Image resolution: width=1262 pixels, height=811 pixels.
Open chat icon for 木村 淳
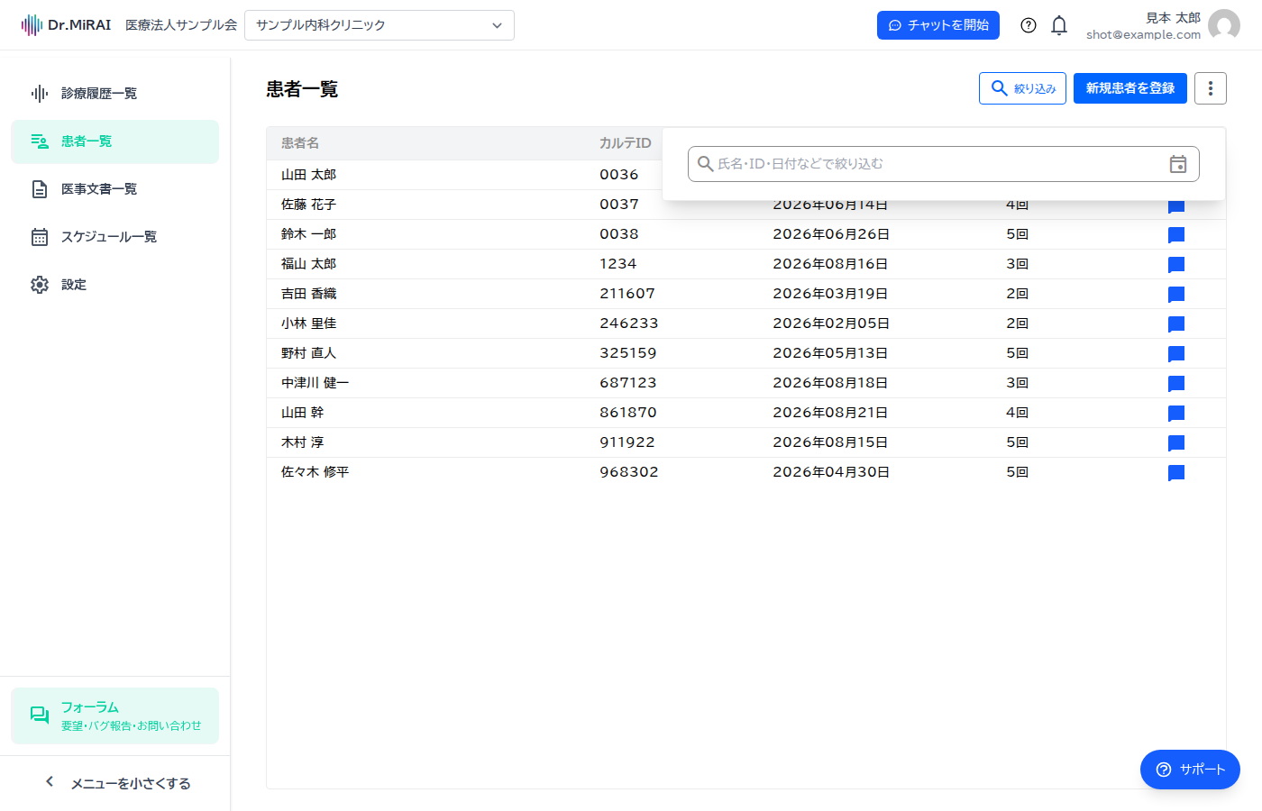(x=1176, y=443)
